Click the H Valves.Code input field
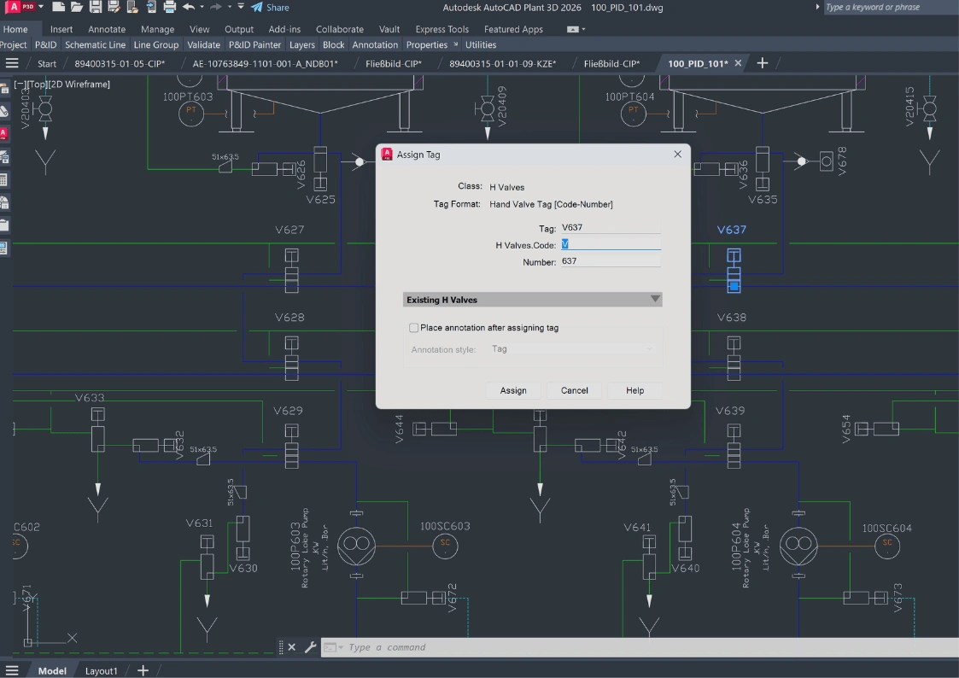Viewport: 959px width, 678px height. (611, 244)
